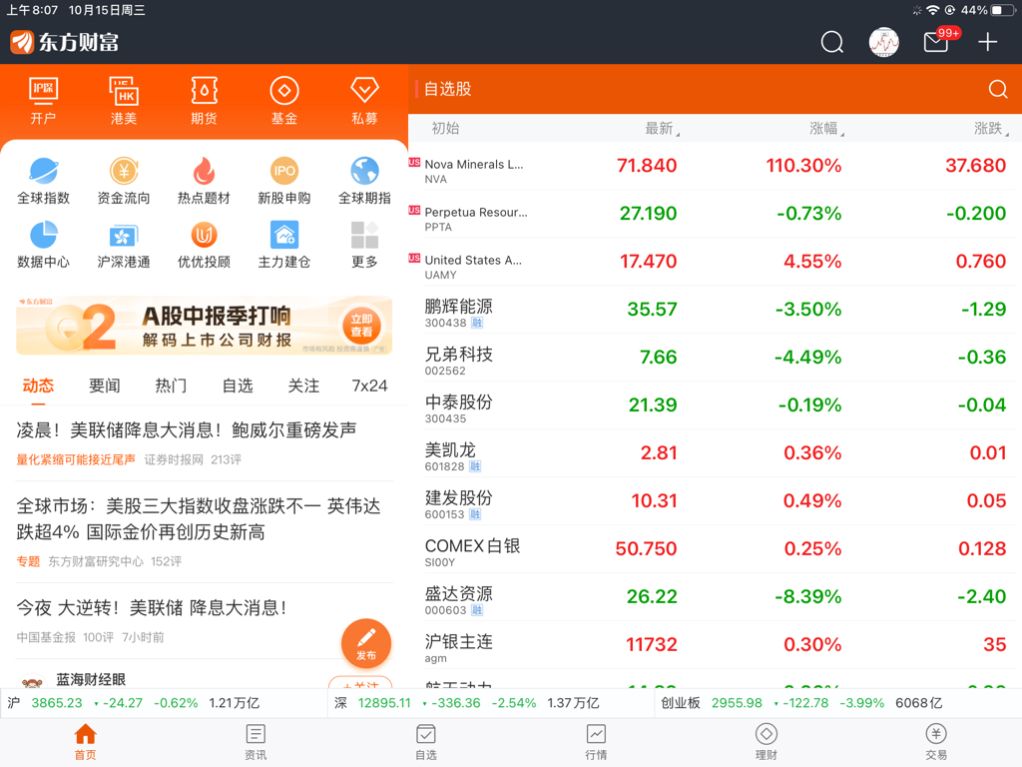
Task: Tap the search magnifier in top bar
Action: 831,42
